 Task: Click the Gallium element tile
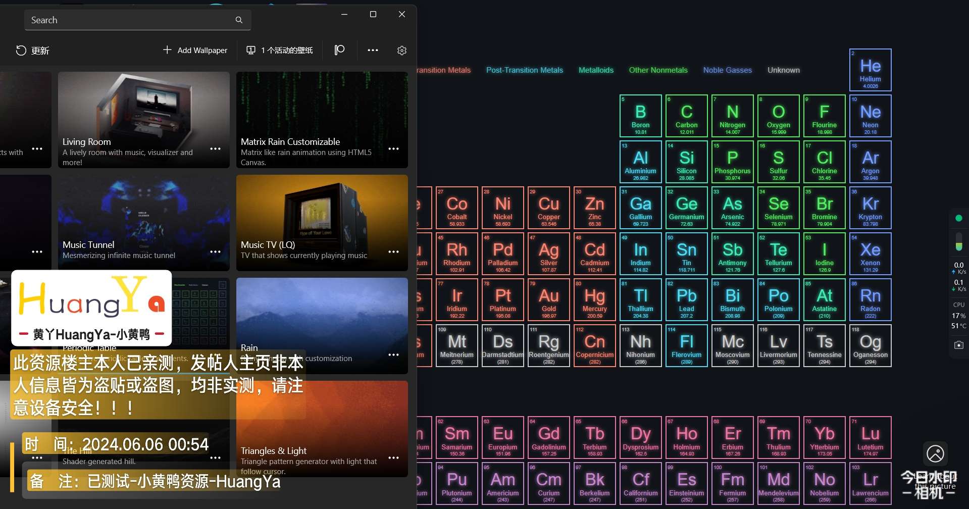click(x=641, y=208)
